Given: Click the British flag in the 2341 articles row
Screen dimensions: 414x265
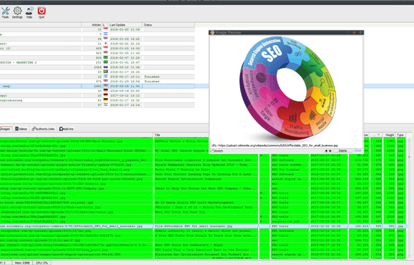Looking at the screenshot, I should [106, 86].
